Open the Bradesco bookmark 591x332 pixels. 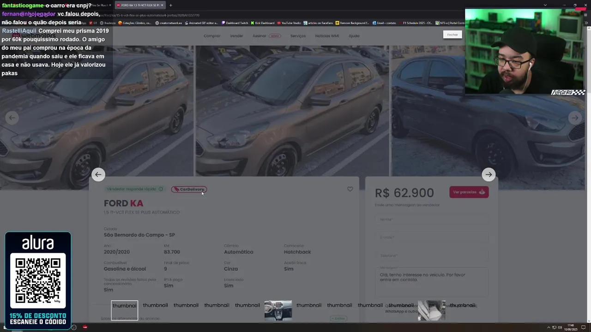(x=108, y=23)
